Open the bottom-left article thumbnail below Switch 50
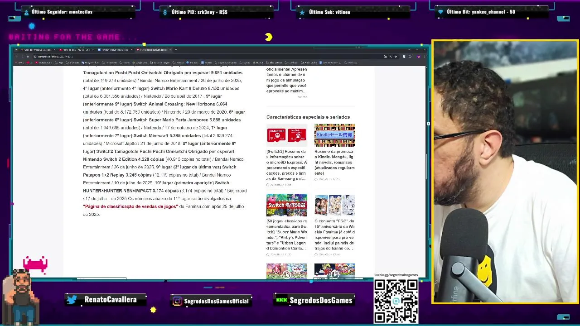This screenshot has width=580, height=326. pos(287,271)
